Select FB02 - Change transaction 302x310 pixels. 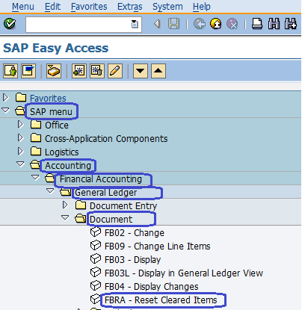(x=135, y=232)
